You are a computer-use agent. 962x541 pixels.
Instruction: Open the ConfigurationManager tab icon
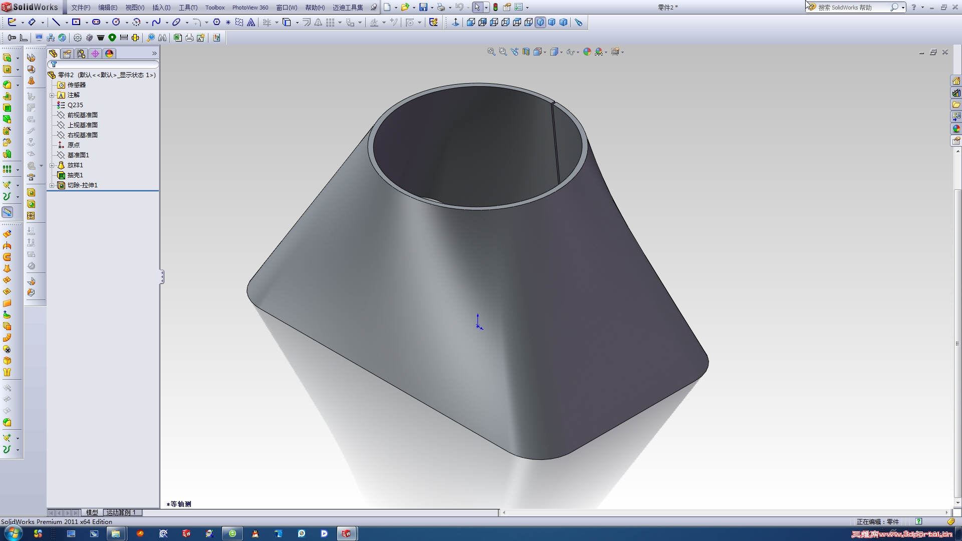point(81,54)
